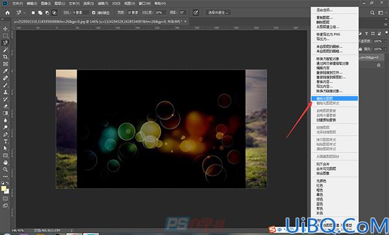389x235 pixels.
Task: Select the Path Selection tool
Action: coord(5,148)
